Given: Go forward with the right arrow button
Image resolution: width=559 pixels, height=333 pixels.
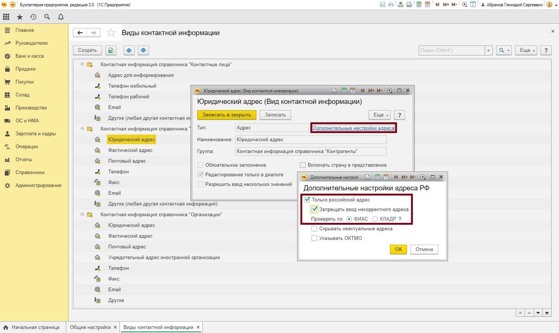Looking at the screenshot, I should (x=94, y=33).
